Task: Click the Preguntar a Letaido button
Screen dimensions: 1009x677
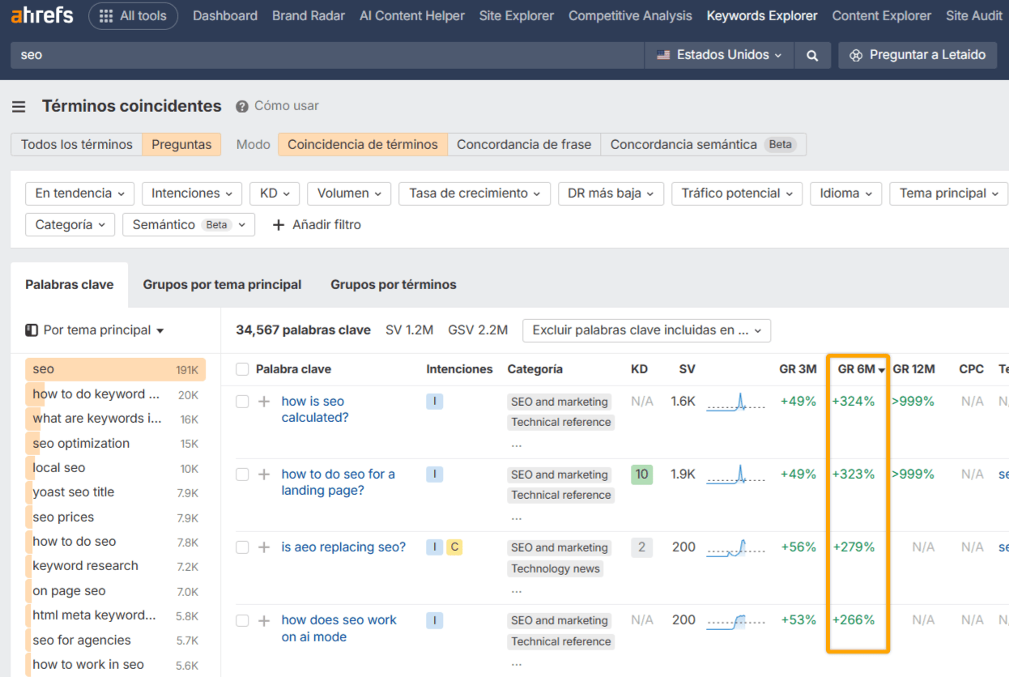Action: 917,55
